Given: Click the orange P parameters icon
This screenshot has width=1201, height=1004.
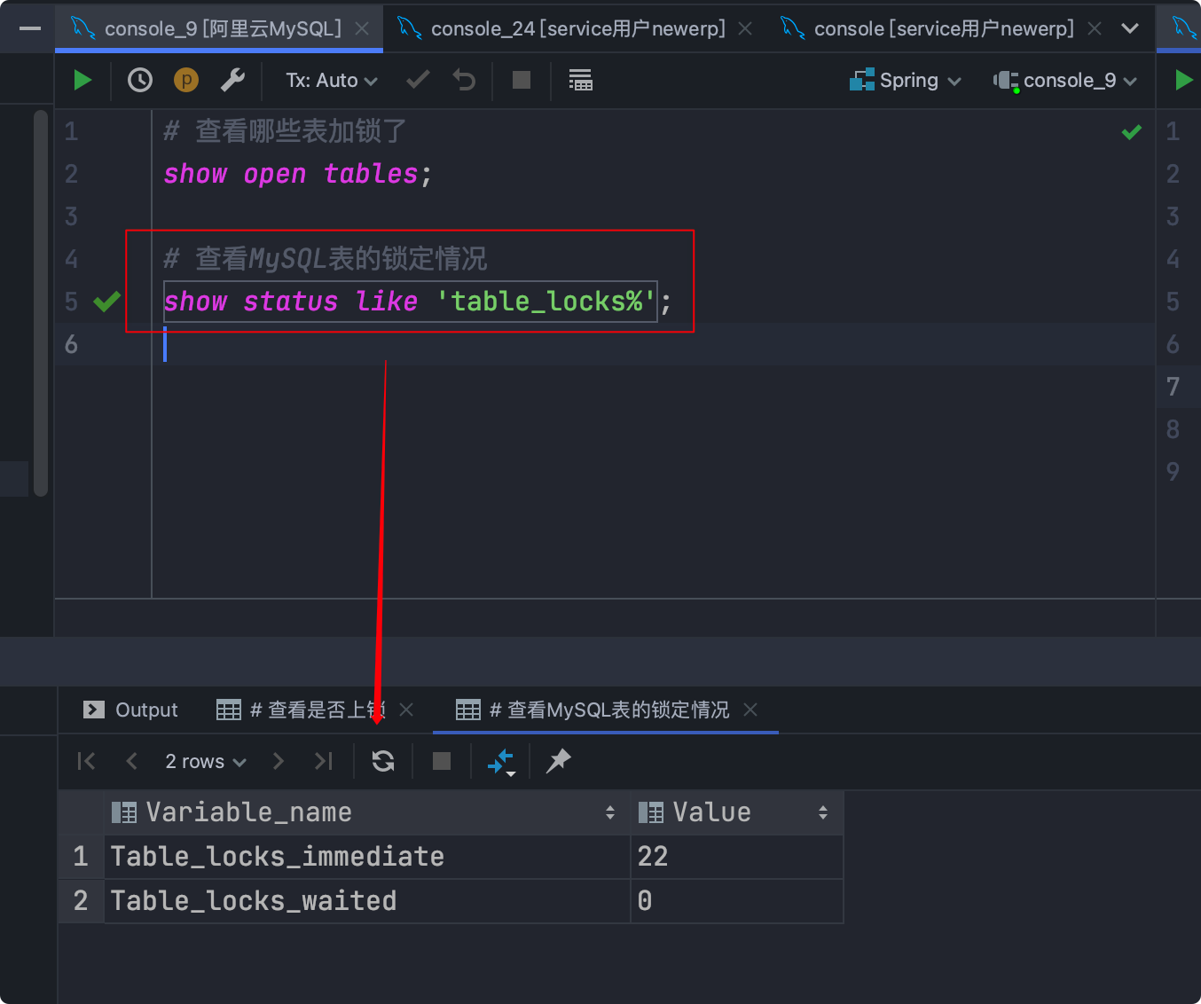Looking at the screenshot, I should tap(186, 81).
